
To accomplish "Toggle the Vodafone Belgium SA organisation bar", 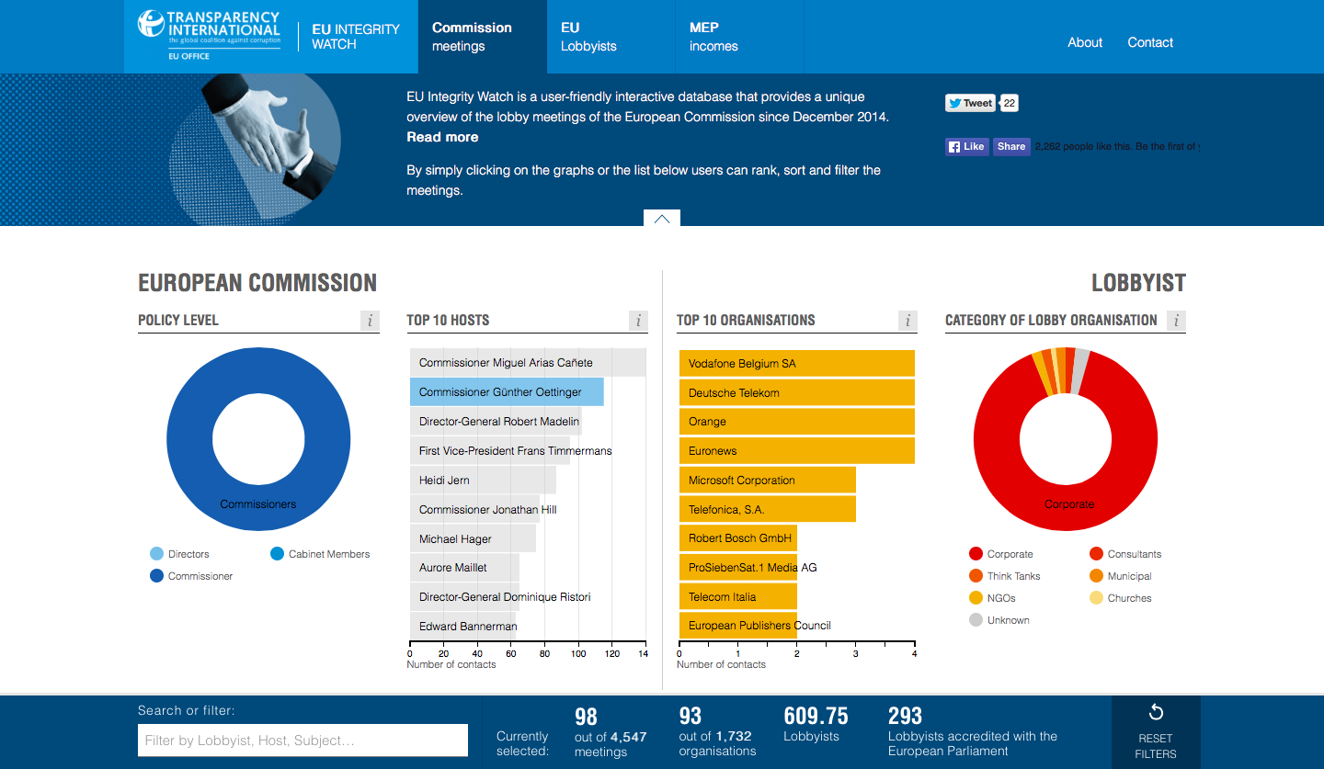I will click(x=796, y=364).
